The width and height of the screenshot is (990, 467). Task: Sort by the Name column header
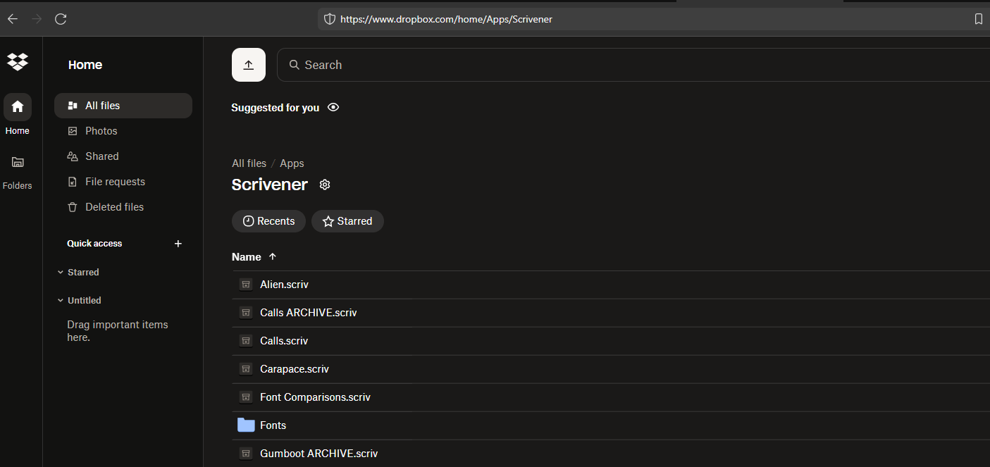click(x=247, y=257)
